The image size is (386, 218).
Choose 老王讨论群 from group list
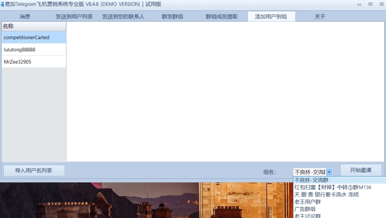[x=340, y=216]
